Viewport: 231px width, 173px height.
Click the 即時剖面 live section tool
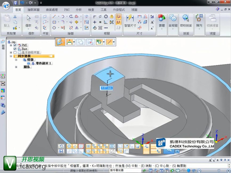pos(186,21)
